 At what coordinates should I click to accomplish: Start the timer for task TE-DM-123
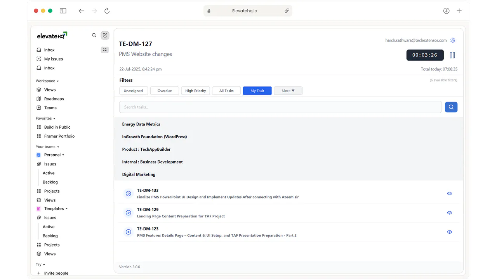pos(129,232)
